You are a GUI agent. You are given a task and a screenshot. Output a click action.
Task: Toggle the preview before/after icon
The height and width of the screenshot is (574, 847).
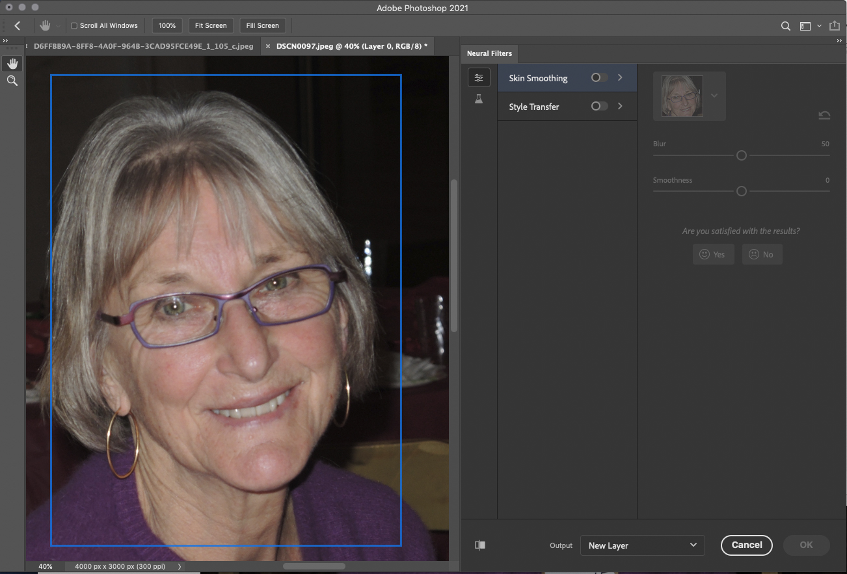(x=480, y=545)
